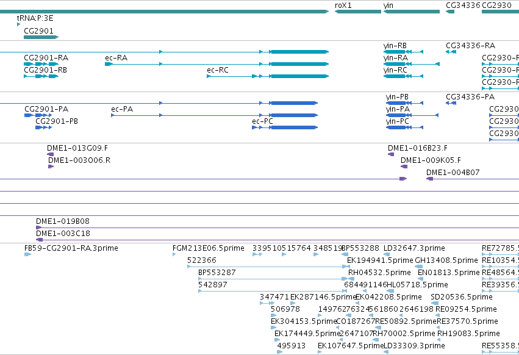
Task: Select the CG34336 gene label
Action: [x=463, y=5]
